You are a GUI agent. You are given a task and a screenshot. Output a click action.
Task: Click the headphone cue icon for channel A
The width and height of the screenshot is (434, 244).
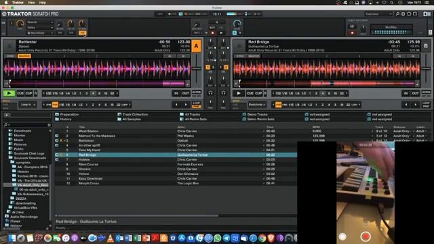pos(210,93)
